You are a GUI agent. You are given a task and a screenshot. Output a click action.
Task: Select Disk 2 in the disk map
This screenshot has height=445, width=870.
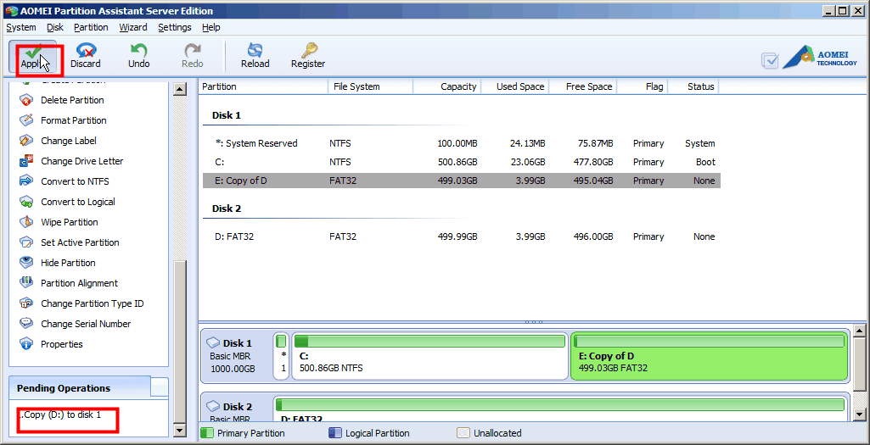click(236, 409)
